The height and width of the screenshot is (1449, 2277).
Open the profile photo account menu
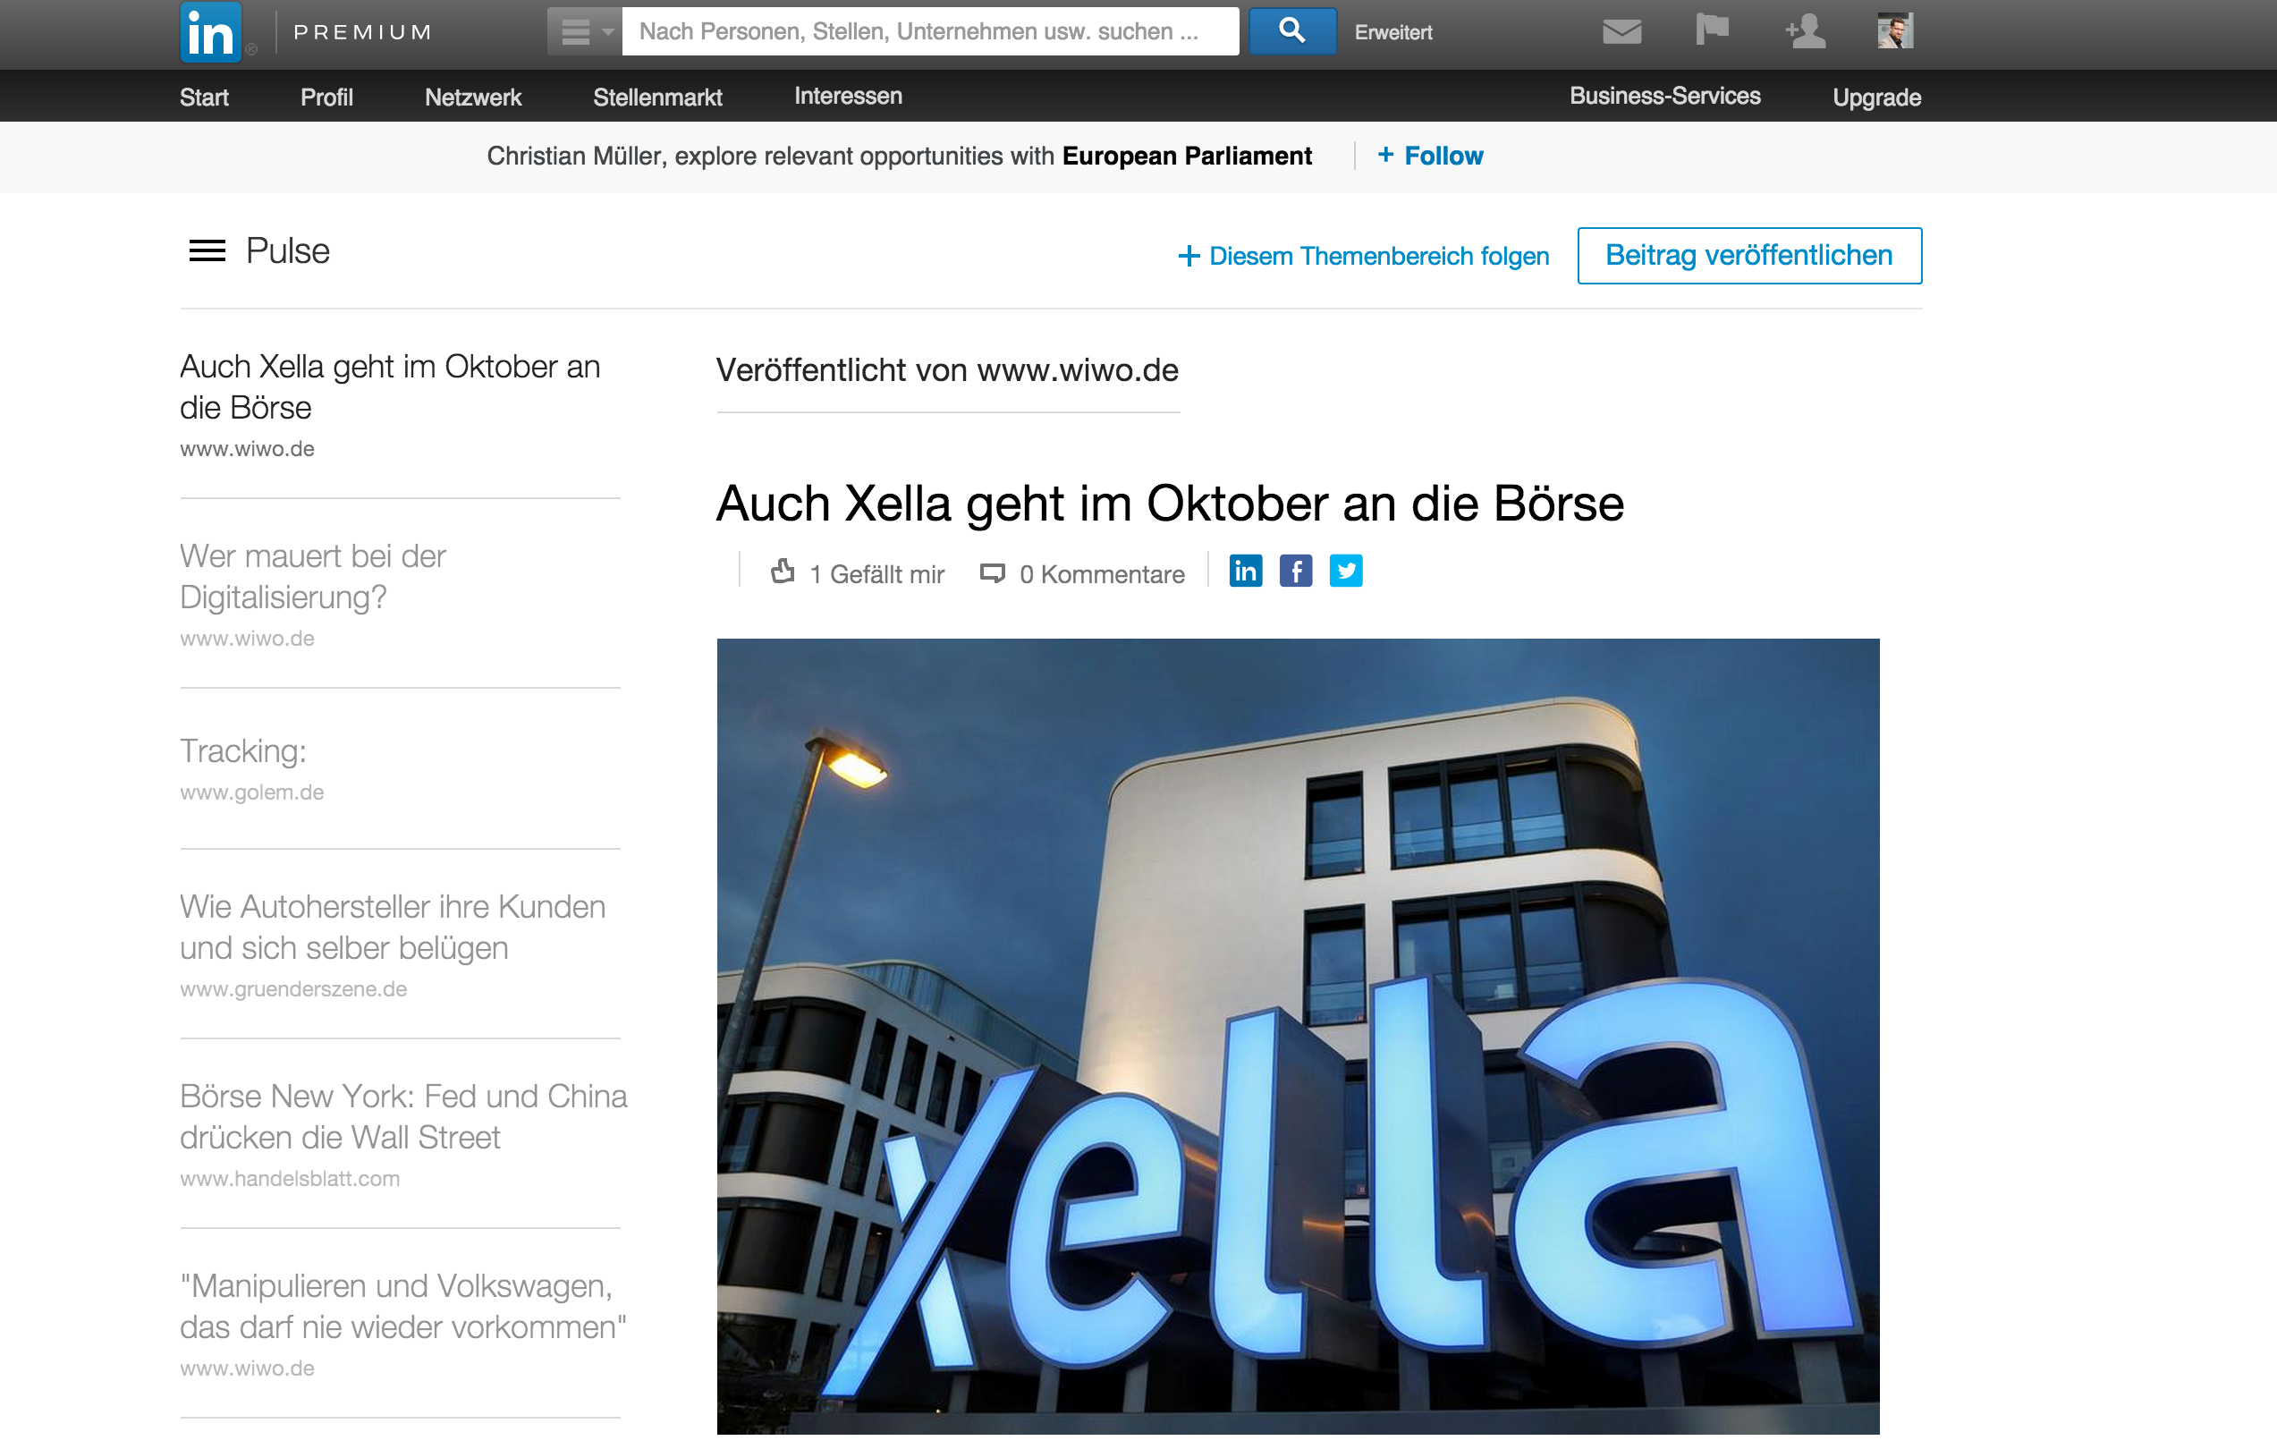coord(1895,31)
